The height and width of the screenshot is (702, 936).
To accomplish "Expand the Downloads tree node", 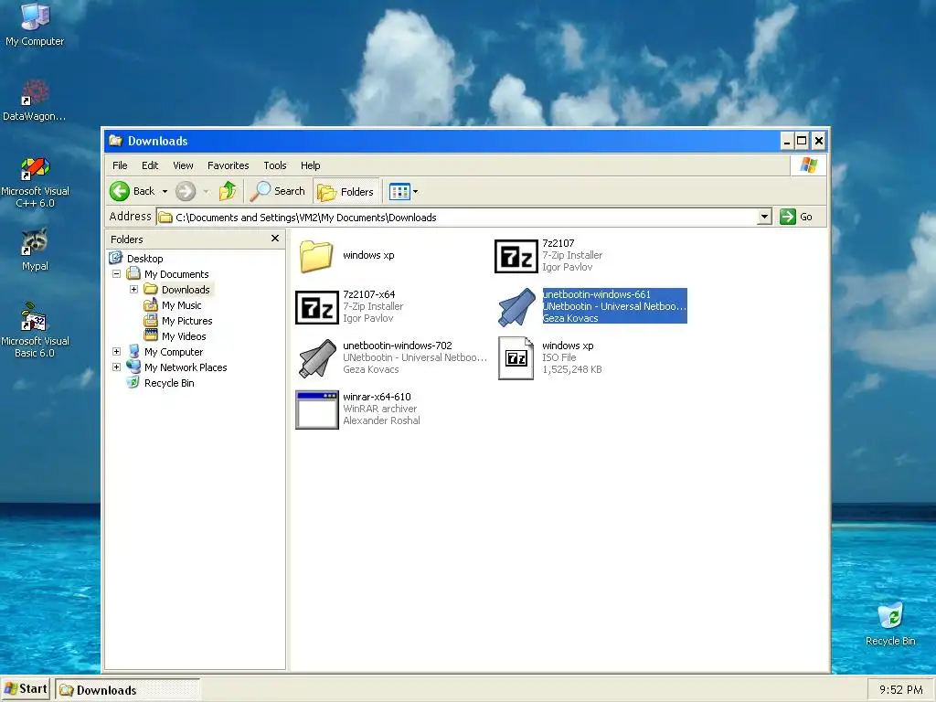I will (x=133, y=290).
